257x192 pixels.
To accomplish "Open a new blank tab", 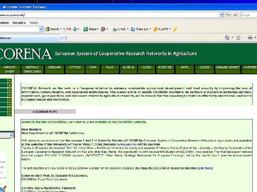I will [x=63, y=38].
